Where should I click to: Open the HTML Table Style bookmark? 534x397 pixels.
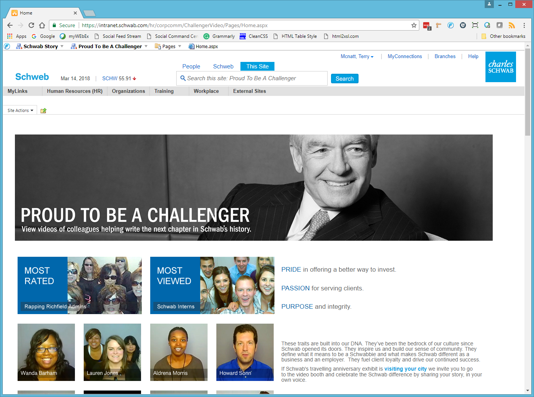tap(295, 36)
